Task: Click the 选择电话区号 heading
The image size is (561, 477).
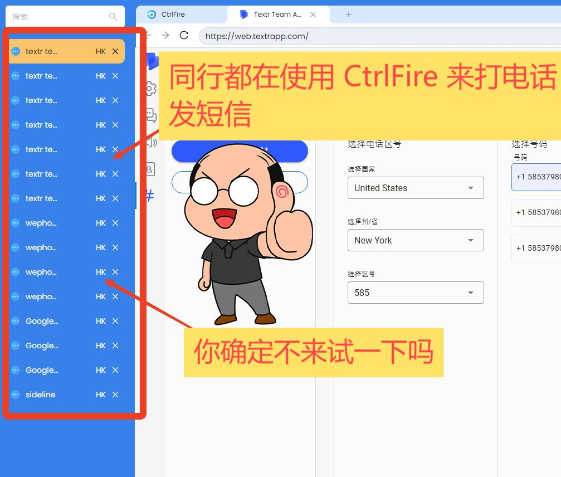Action: (x=374, y=144)
